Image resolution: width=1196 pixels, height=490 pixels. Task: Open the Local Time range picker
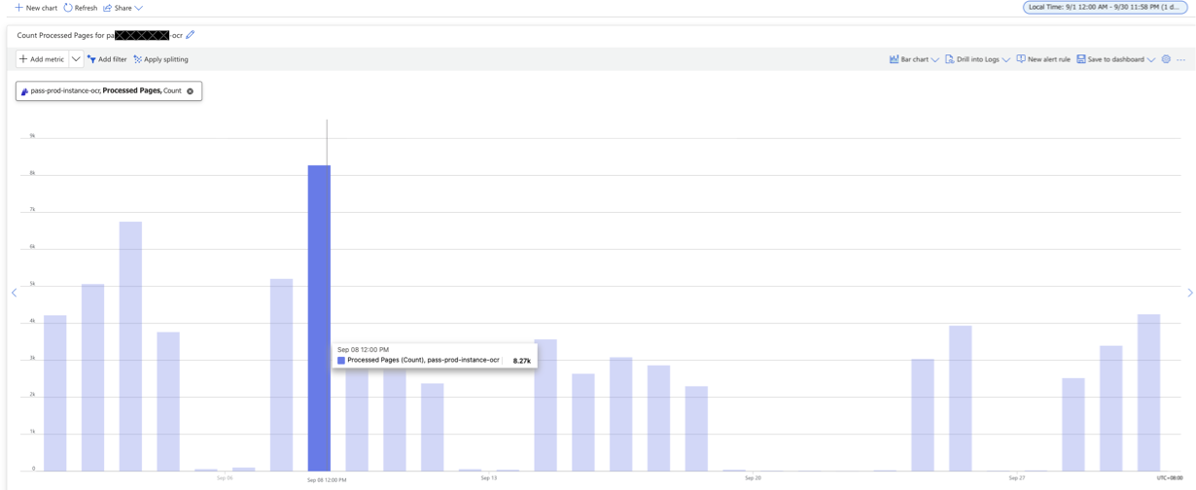(1106, 7)
